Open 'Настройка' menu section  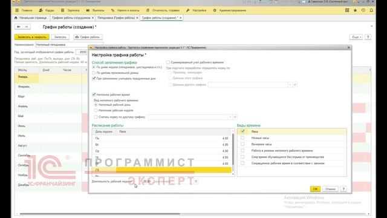(196, 10)
